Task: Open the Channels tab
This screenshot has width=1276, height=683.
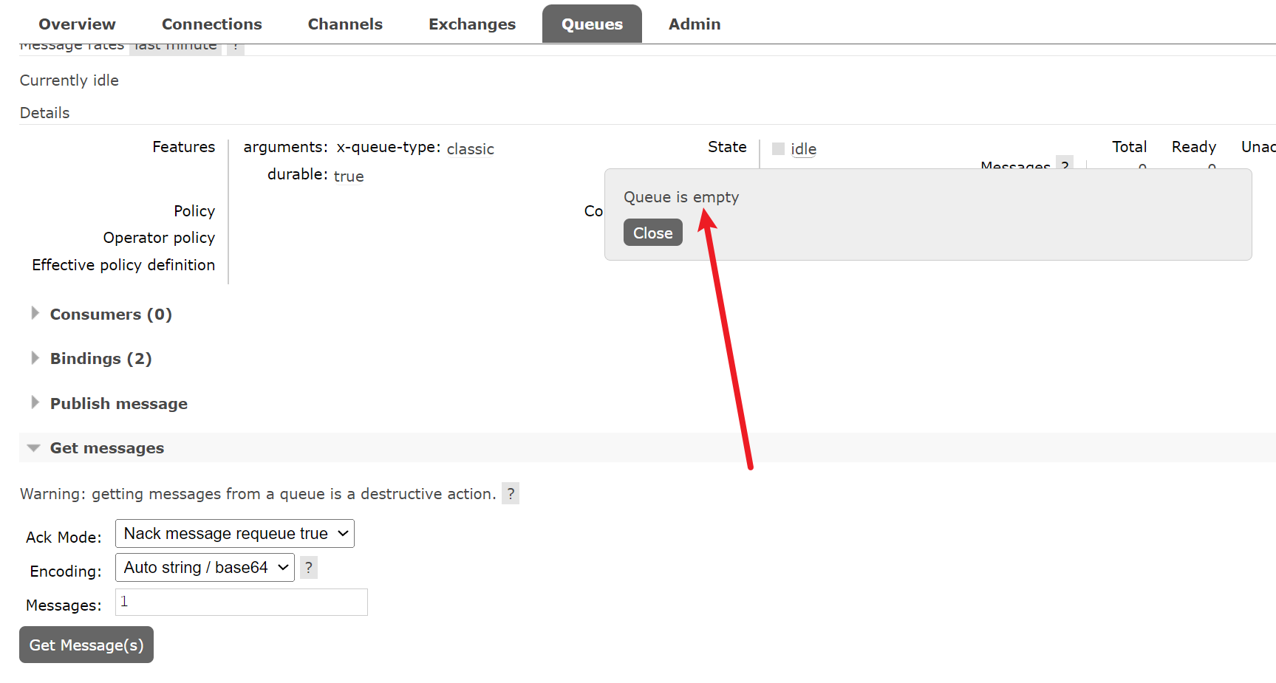Action: [x=345, y=24]
